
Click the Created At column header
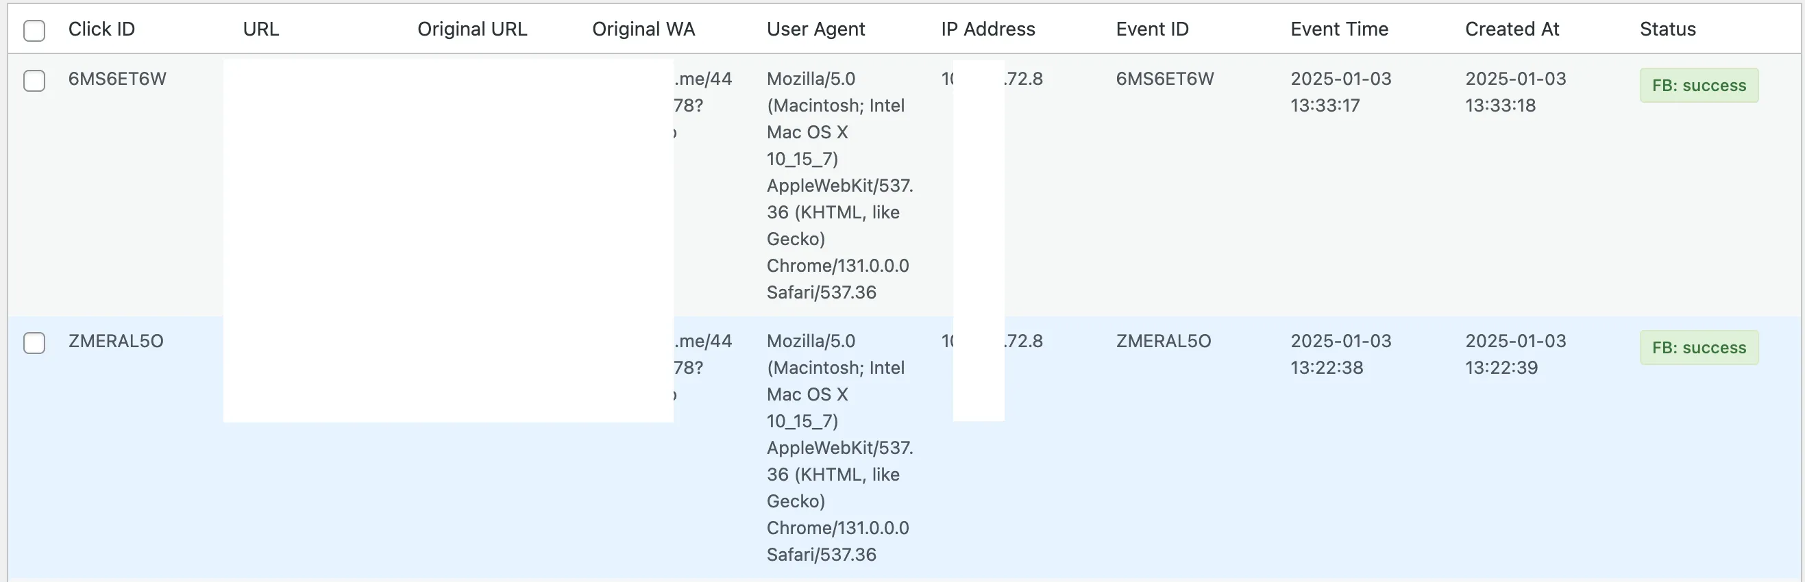tap(1512, 29)
